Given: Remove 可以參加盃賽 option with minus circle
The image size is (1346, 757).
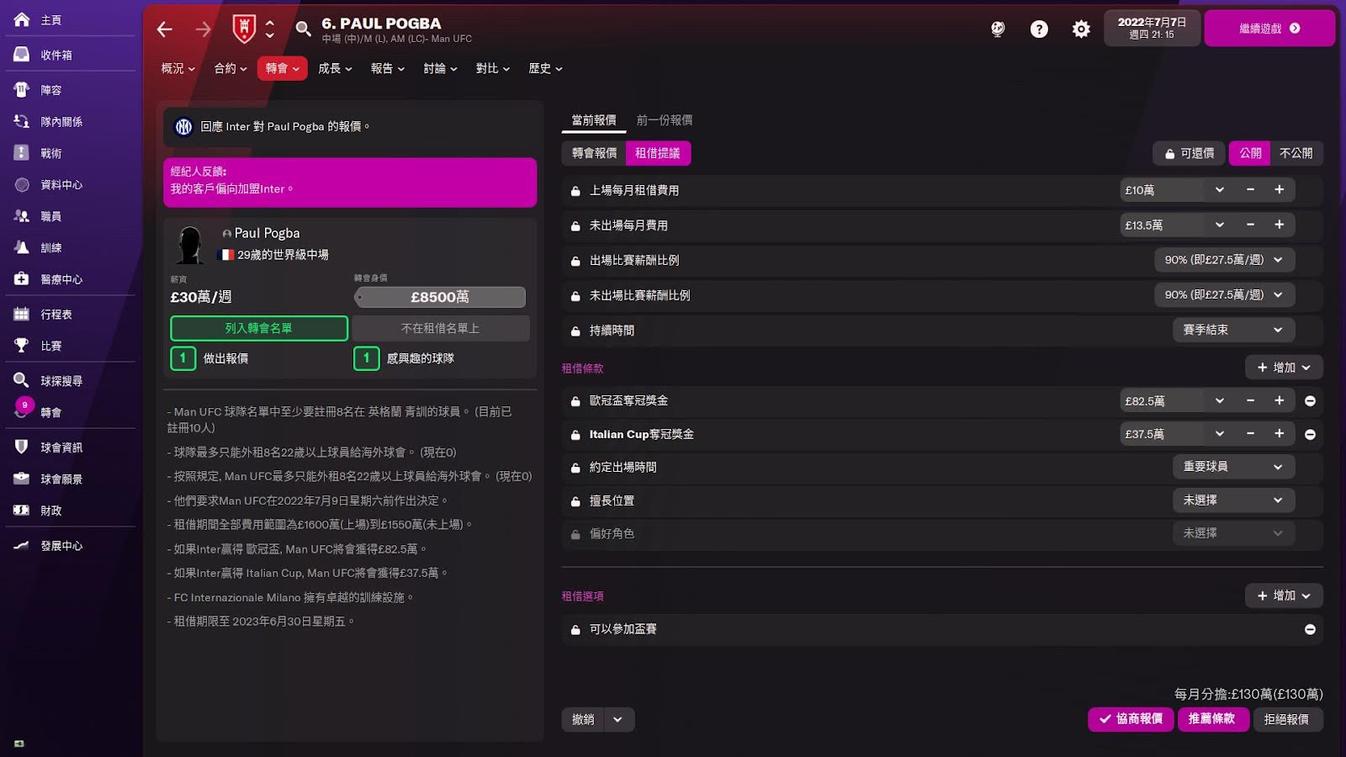Looking at the screenshot, I should click(1310, 630).
